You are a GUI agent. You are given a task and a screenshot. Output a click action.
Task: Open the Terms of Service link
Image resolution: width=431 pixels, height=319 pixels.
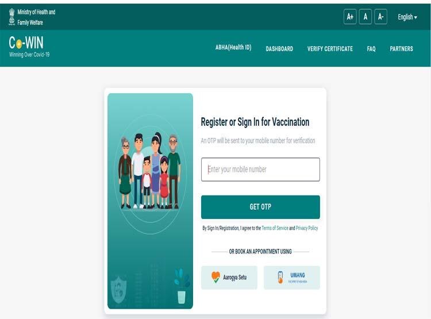coord(275,228)
